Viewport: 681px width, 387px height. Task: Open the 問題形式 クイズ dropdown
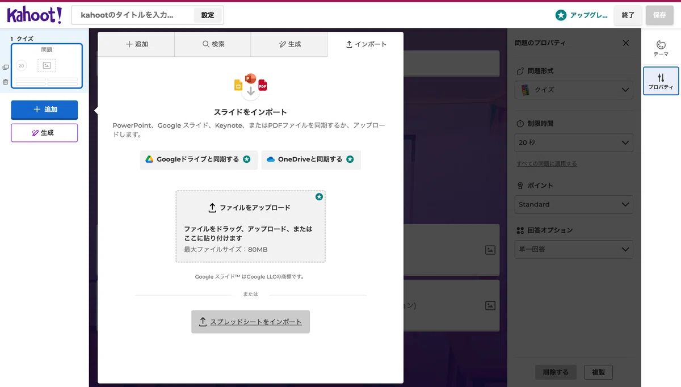(574, 90)
